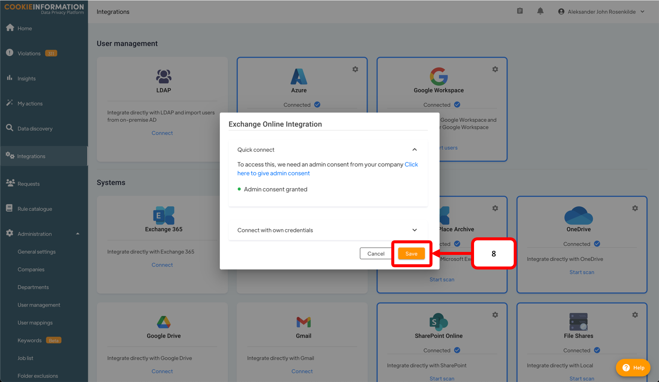
Task: Click the orange Save button
Action: 411,253
